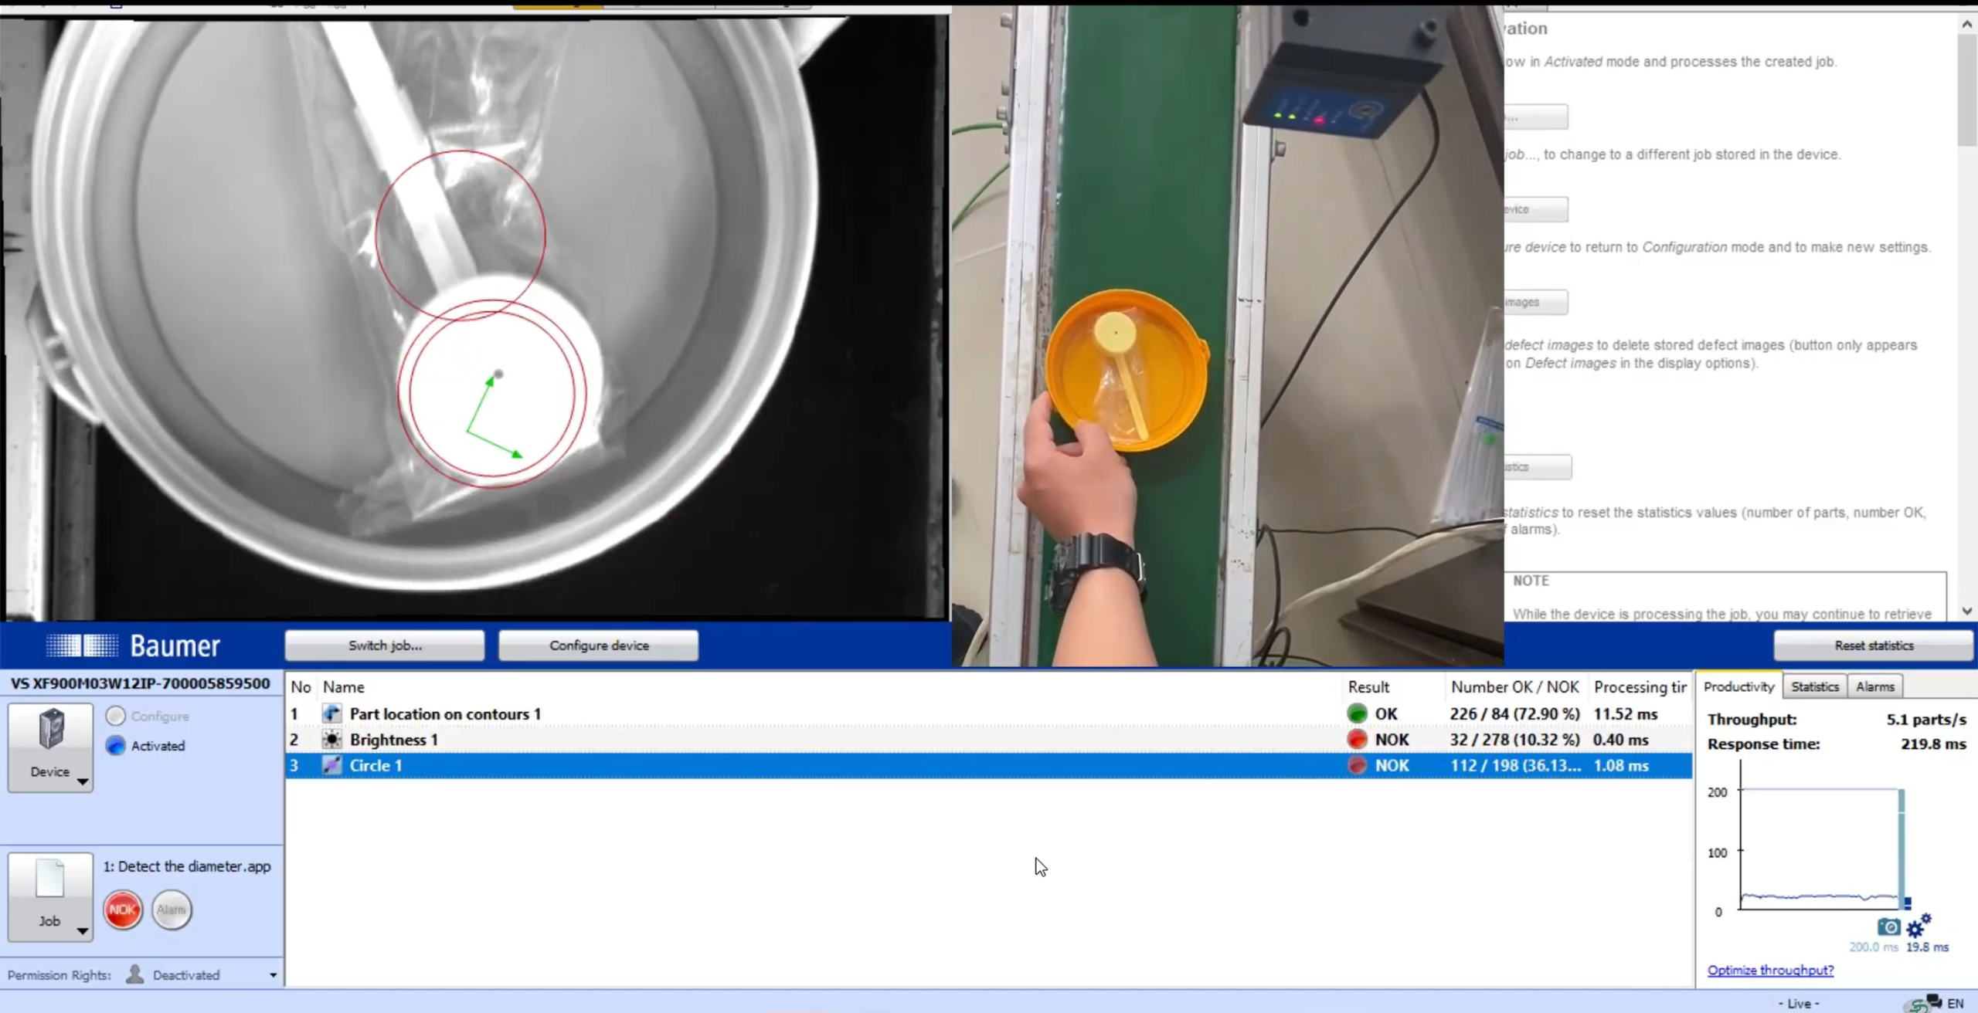The height and width of the screenshot is (1013, 1978).
Task: Click the blue gears processing icon
Action: tap(1919, 925)
